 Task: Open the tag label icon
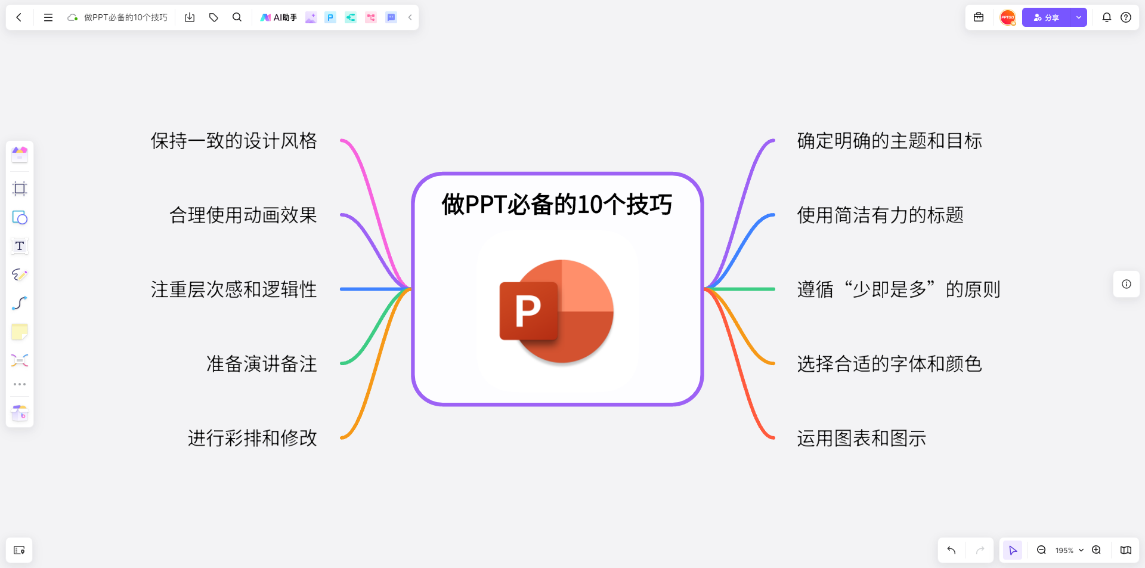tap(213, 17)
